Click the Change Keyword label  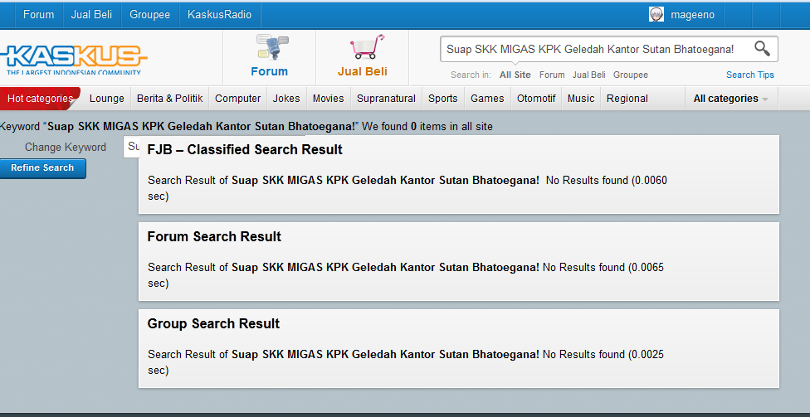[66, 147]
